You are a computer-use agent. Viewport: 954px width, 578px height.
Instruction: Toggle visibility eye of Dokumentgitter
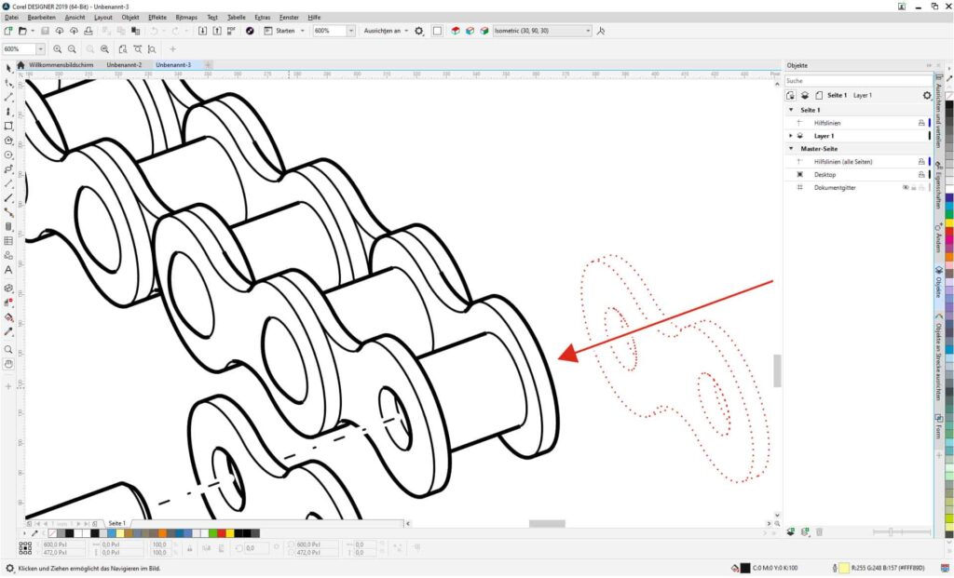pos(906,188)
